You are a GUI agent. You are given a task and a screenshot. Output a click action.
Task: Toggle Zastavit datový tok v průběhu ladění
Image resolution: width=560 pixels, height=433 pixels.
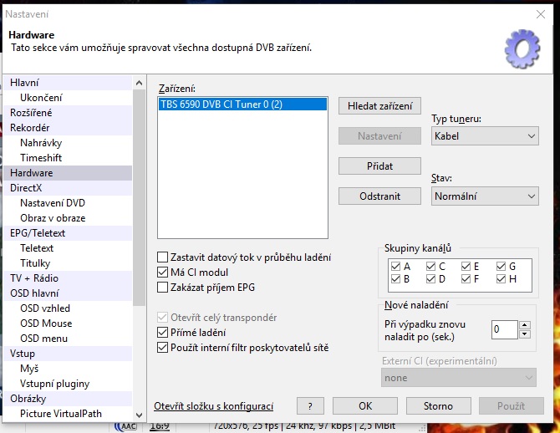[163, 257]
